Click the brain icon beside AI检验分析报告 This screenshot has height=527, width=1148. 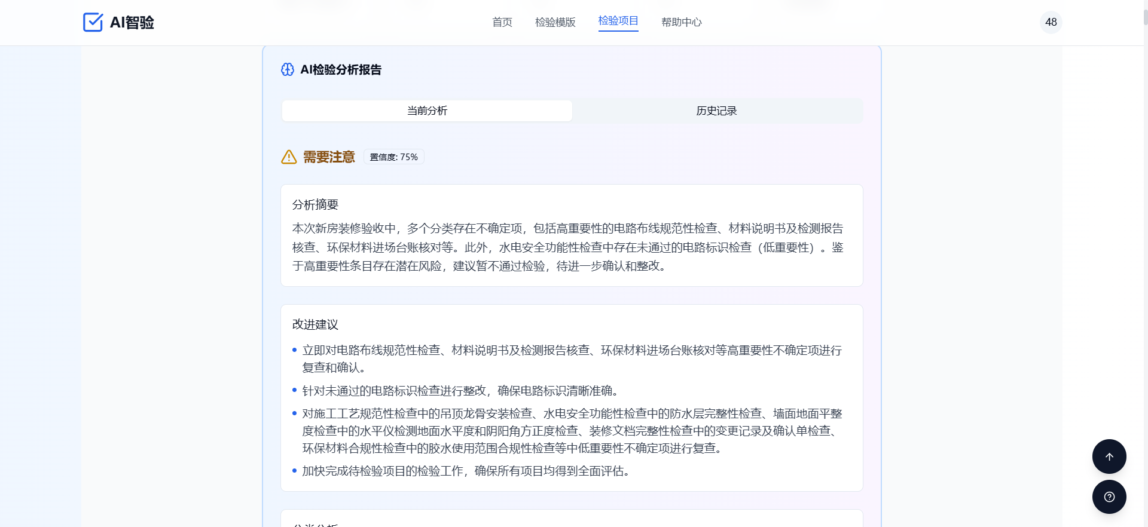click(x=288, y=70)
